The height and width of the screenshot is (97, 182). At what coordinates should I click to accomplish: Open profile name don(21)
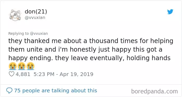[x=36, y=12]
